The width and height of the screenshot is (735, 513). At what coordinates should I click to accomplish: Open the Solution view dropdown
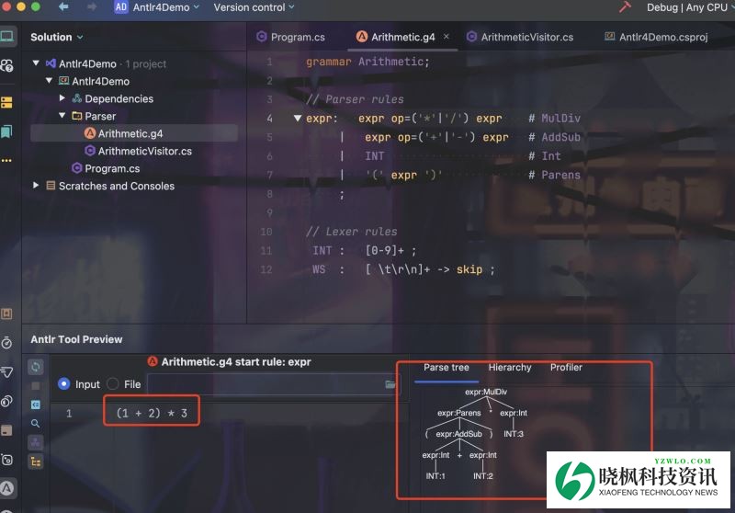click(x=57, y=37)
